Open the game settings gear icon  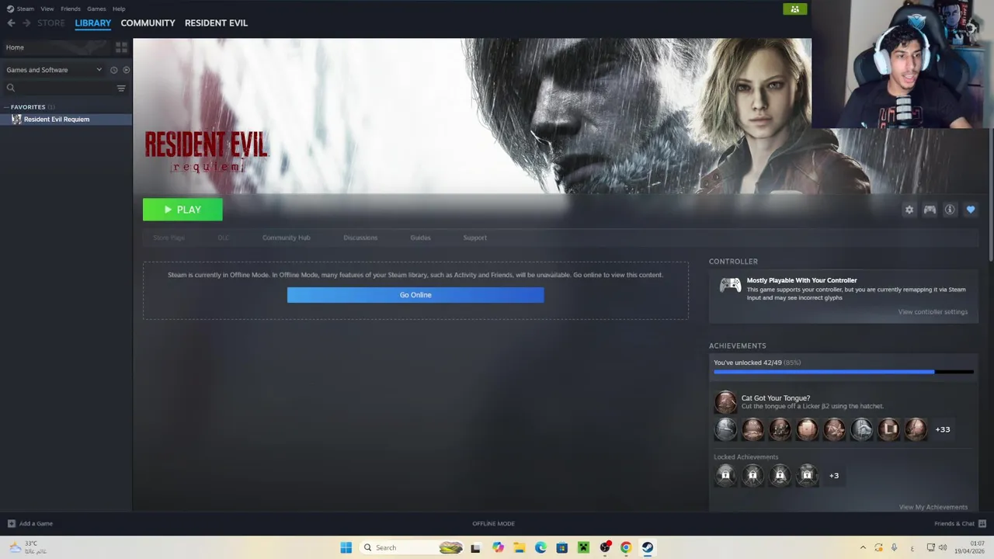909,210
